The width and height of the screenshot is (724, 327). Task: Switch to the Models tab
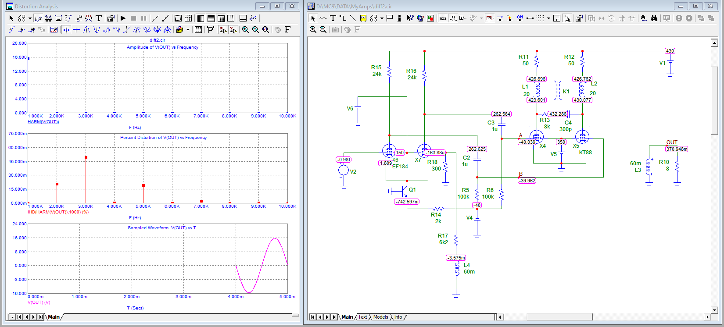click(380, 317)
